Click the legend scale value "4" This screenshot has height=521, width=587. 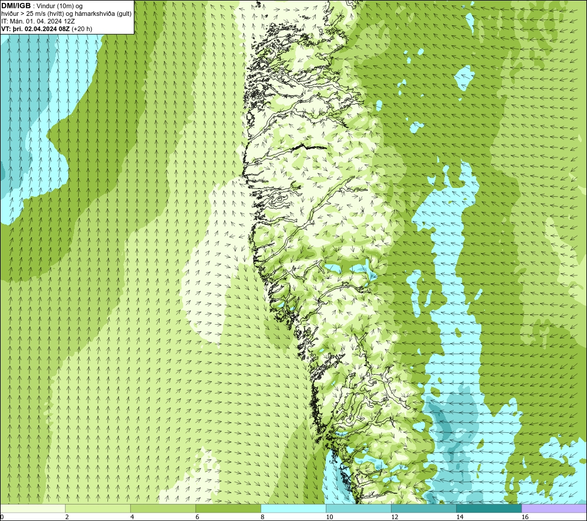132,517
